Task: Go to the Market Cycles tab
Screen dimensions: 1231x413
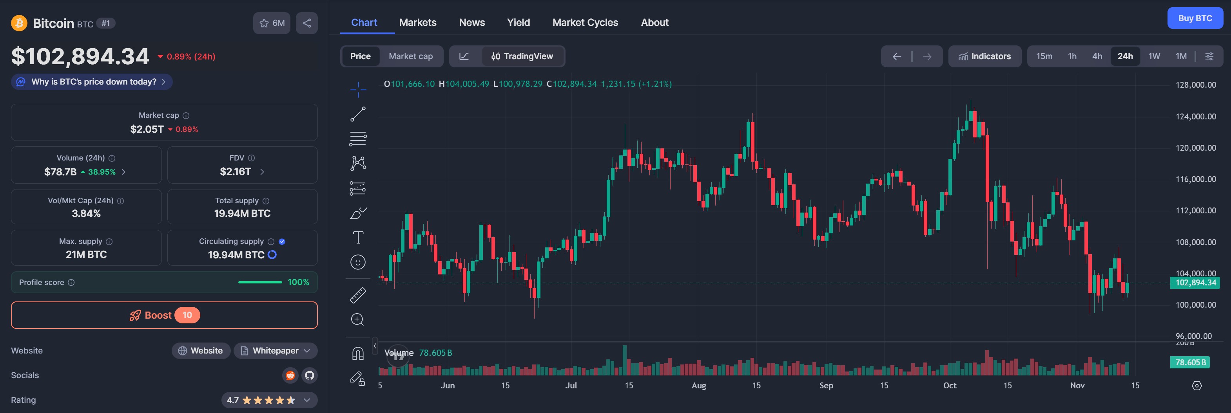Action: click(x=585, y=22)
